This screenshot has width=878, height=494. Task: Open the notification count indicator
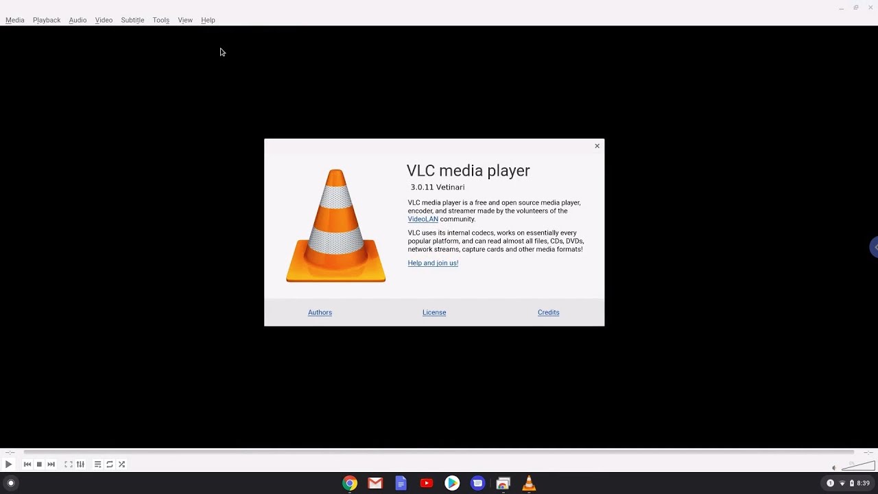[830, 483]
